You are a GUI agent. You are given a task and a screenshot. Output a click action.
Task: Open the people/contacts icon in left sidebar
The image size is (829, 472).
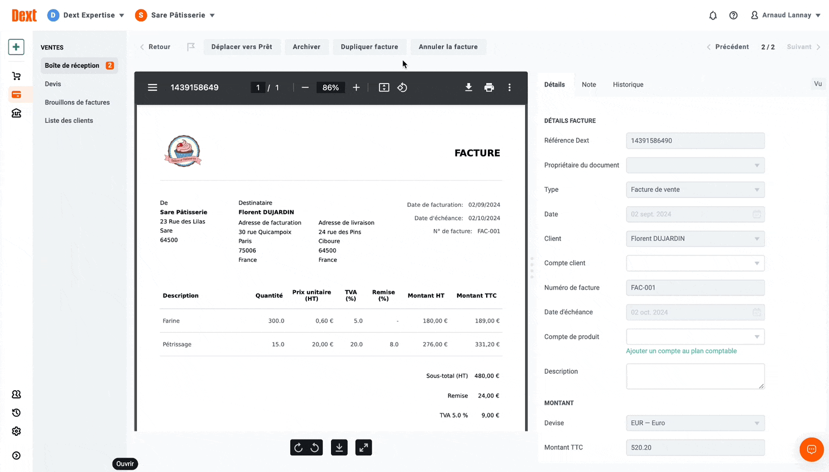click(16, 394)
